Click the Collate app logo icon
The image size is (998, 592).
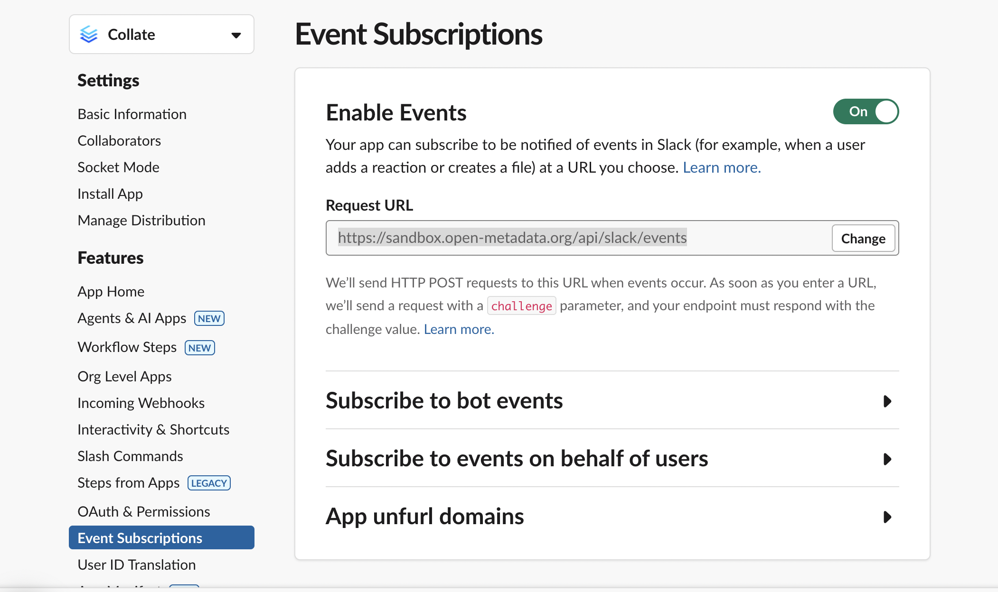89,34
